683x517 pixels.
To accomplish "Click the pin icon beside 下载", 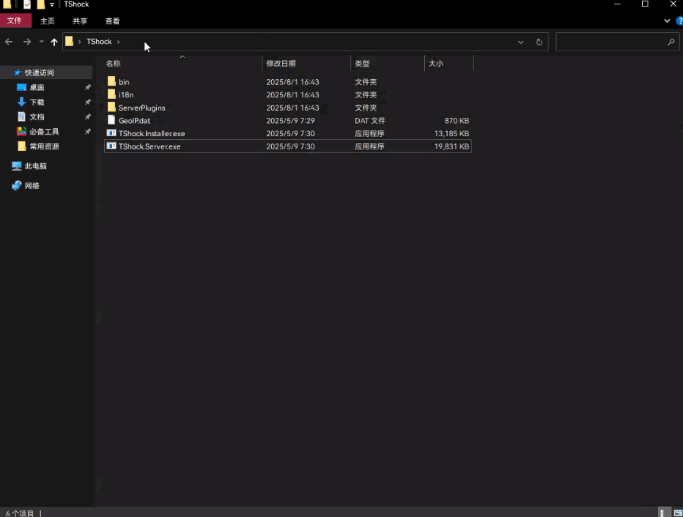I will [87, 103].
